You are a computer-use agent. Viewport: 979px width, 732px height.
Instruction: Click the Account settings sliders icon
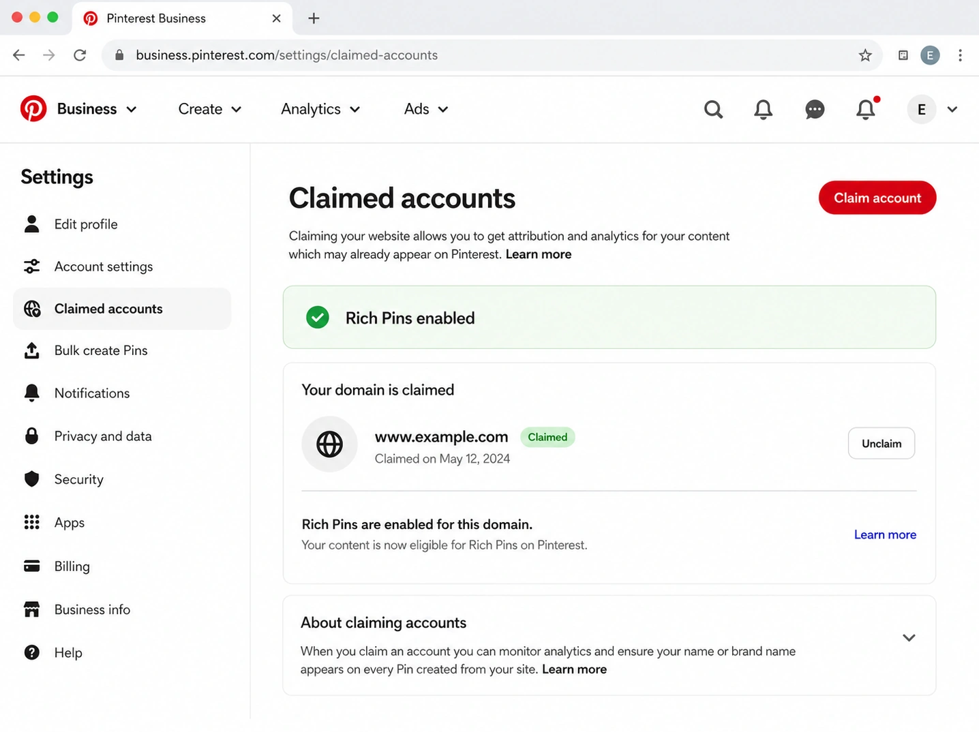pos(32,266)
